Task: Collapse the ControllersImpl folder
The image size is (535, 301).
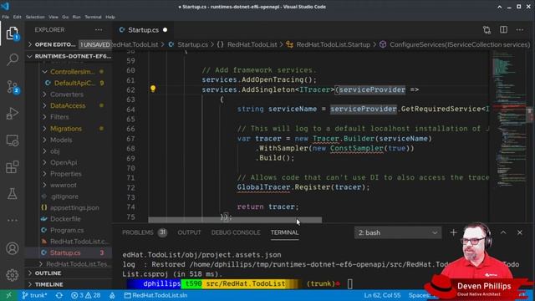Action: pos(72,72)
